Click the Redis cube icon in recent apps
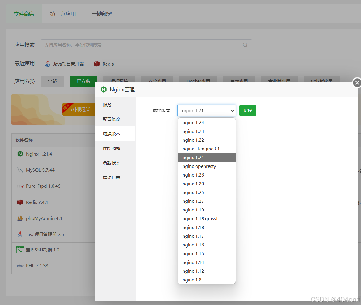 pyautogui.click(x=97, y=64)
